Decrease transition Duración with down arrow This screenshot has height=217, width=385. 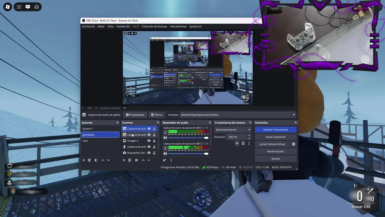pyautogui.click(x=249, y=138)
